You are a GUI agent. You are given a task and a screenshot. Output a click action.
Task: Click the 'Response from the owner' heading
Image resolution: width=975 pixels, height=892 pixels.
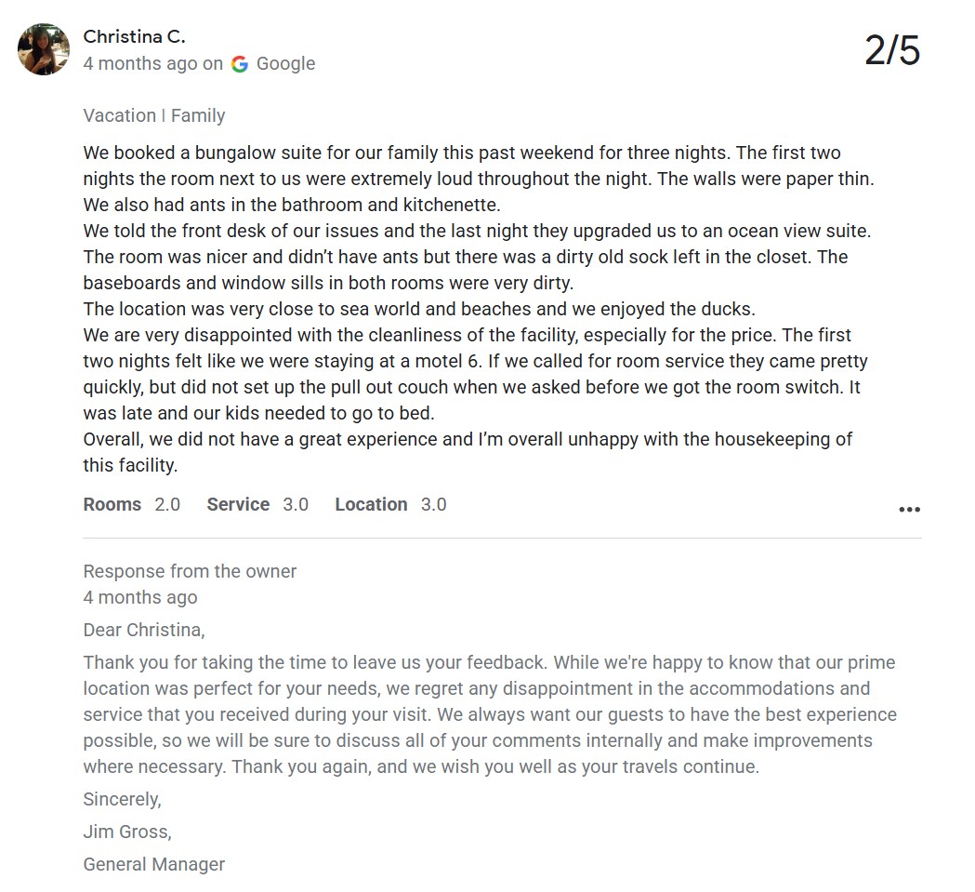click(x=190, y=571)
